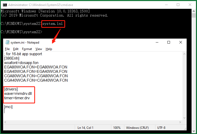Click the 'EGA40WOA.FON=EGA40WOA.FON' line
Image resolution: width=197 pixels, height=134 pixels.
pyautogui.click(x=36, y=72)
